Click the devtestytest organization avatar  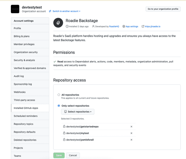15,9
